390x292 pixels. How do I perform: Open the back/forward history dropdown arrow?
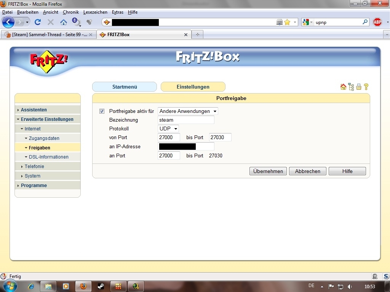coord(27,22)
